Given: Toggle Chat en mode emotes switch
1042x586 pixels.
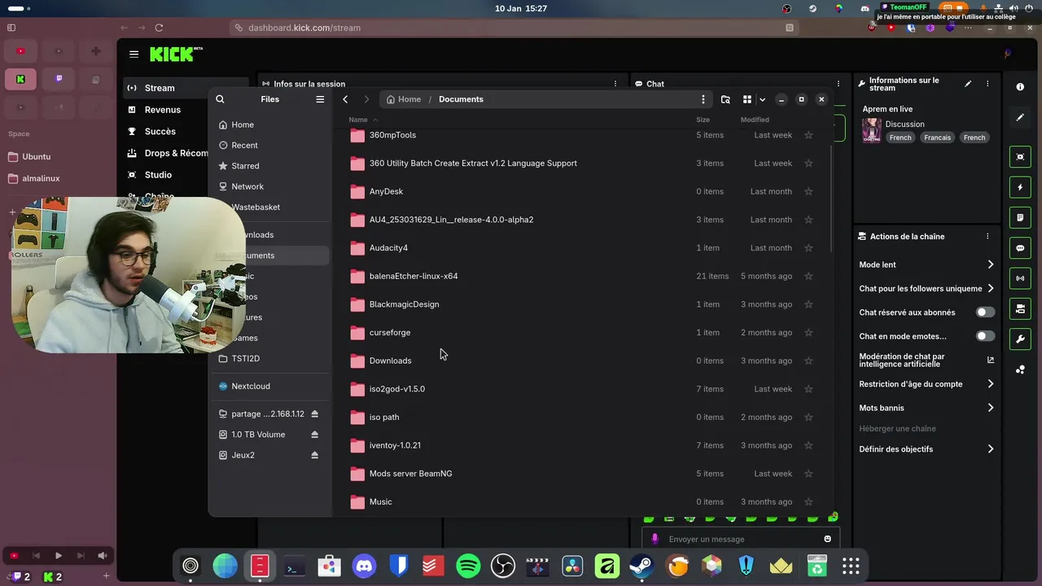Looking at the screenshot, I should (x=985, y=336).
